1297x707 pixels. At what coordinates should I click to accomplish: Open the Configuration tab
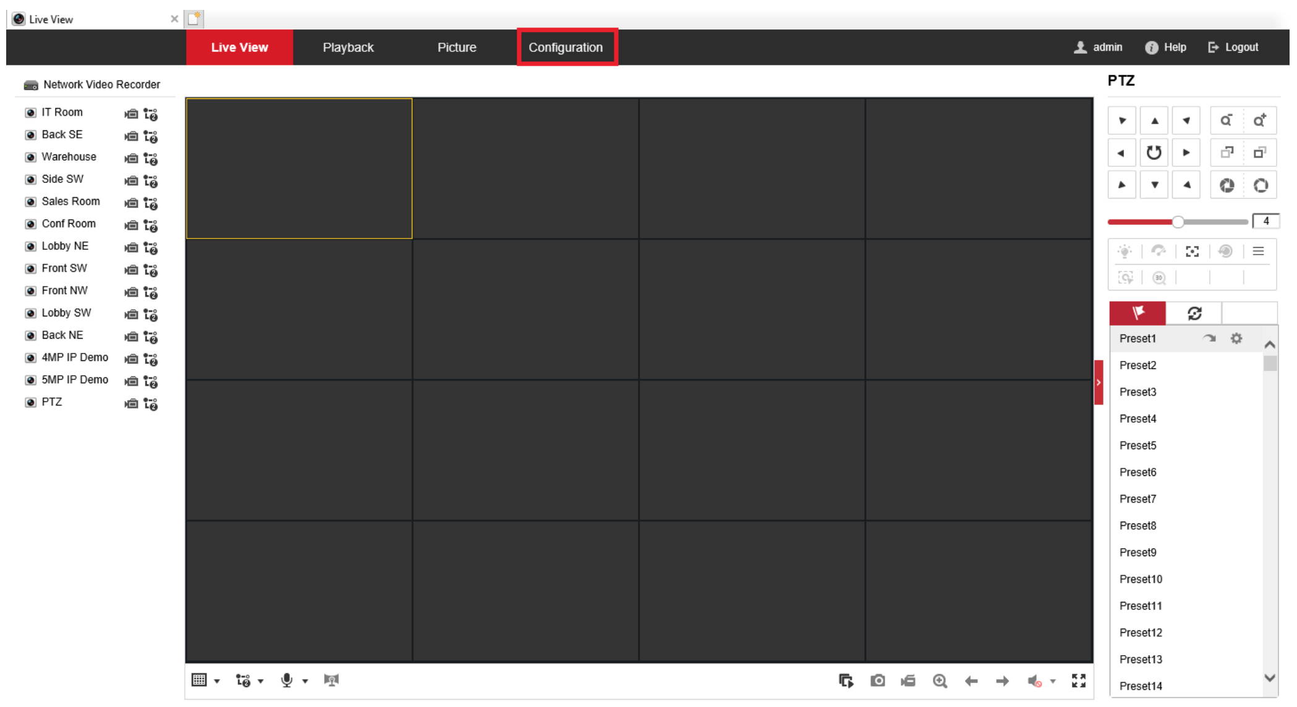point(566,48)
